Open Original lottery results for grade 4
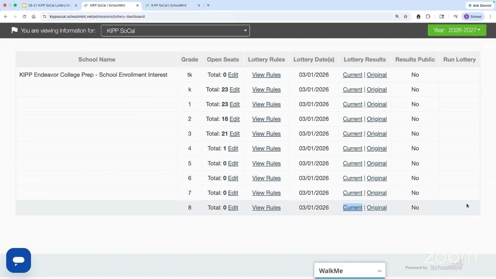The width and height of the screenshot is (496, 279). (x=377, y=148)
